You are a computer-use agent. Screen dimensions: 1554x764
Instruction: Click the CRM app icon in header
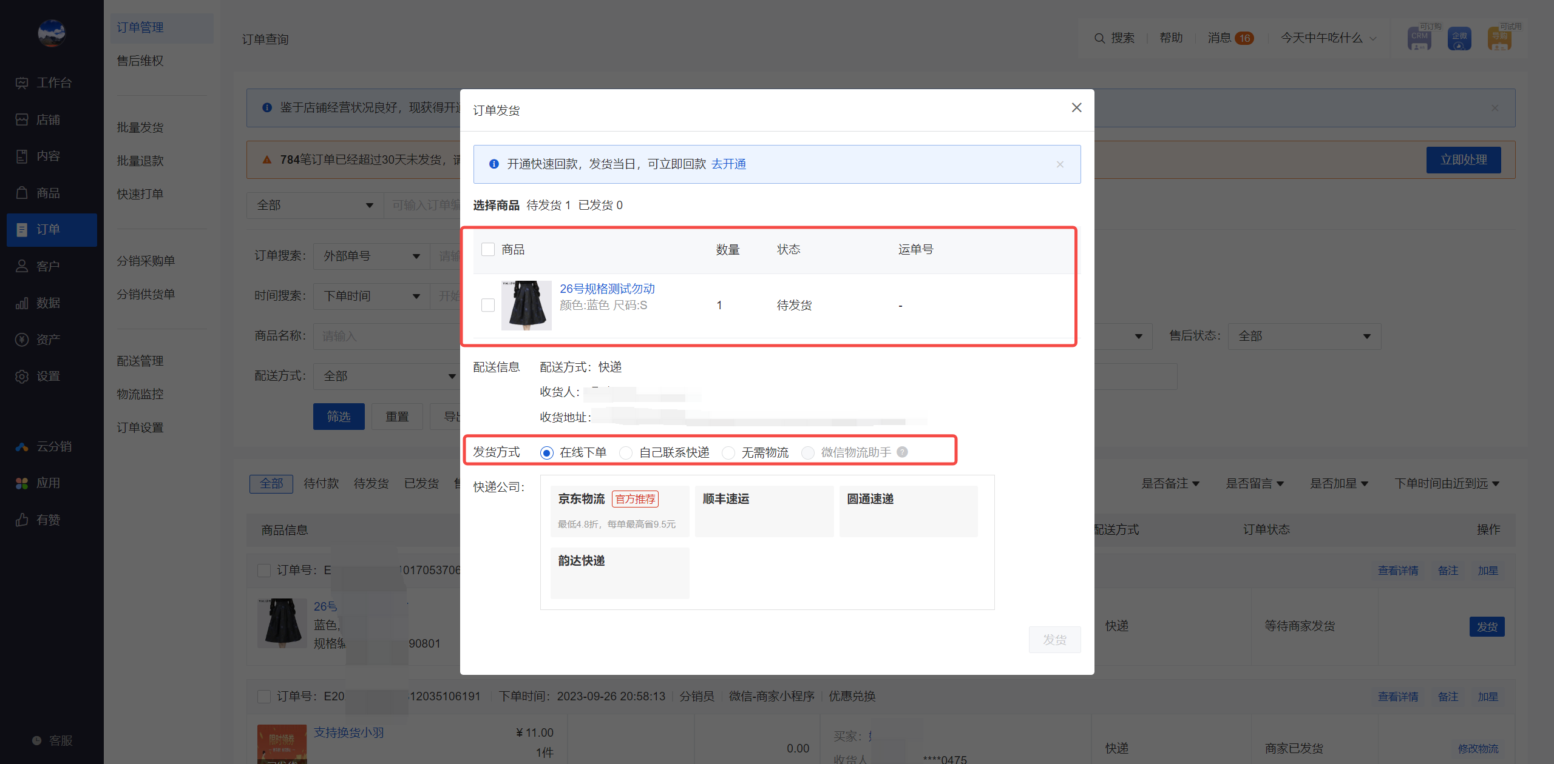point(1419,38)
